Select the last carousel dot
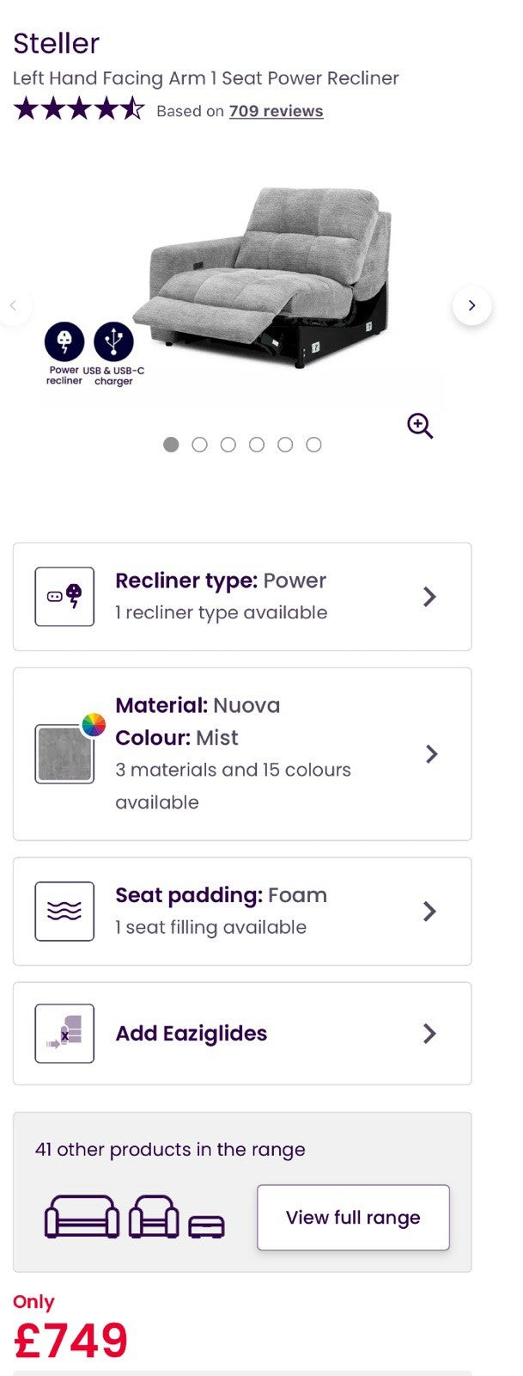The image size is (523, 1376). (x=314, y=445)
